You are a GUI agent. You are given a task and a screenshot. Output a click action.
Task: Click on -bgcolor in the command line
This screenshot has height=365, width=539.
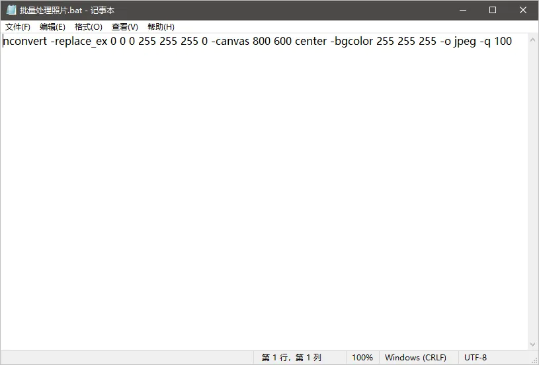coord(351,42)
